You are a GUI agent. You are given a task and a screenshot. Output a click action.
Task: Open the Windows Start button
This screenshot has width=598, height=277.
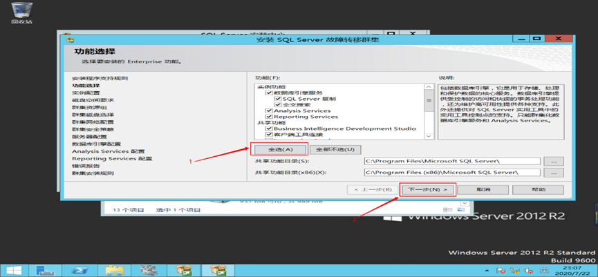[x=12, y=270]
